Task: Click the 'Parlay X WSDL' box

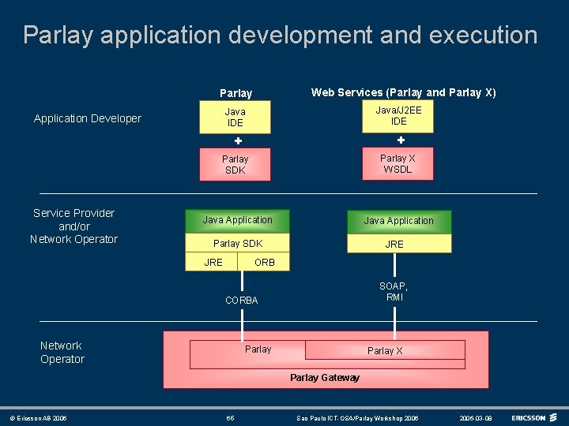Action: (x=398, y=163)
